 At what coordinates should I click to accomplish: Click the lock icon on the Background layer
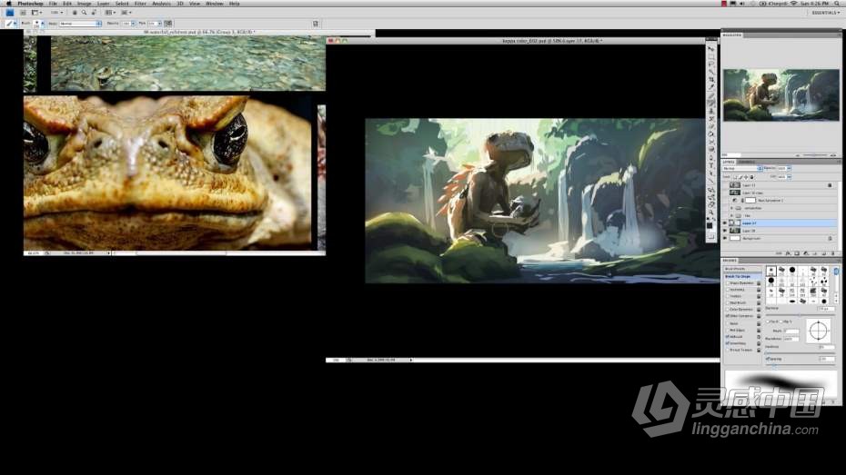click(830, 238)
